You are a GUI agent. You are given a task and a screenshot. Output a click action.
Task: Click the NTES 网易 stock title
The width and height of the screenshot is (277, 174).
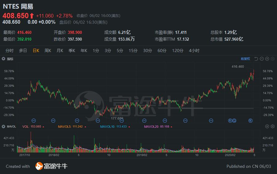(x=18, y=6)
